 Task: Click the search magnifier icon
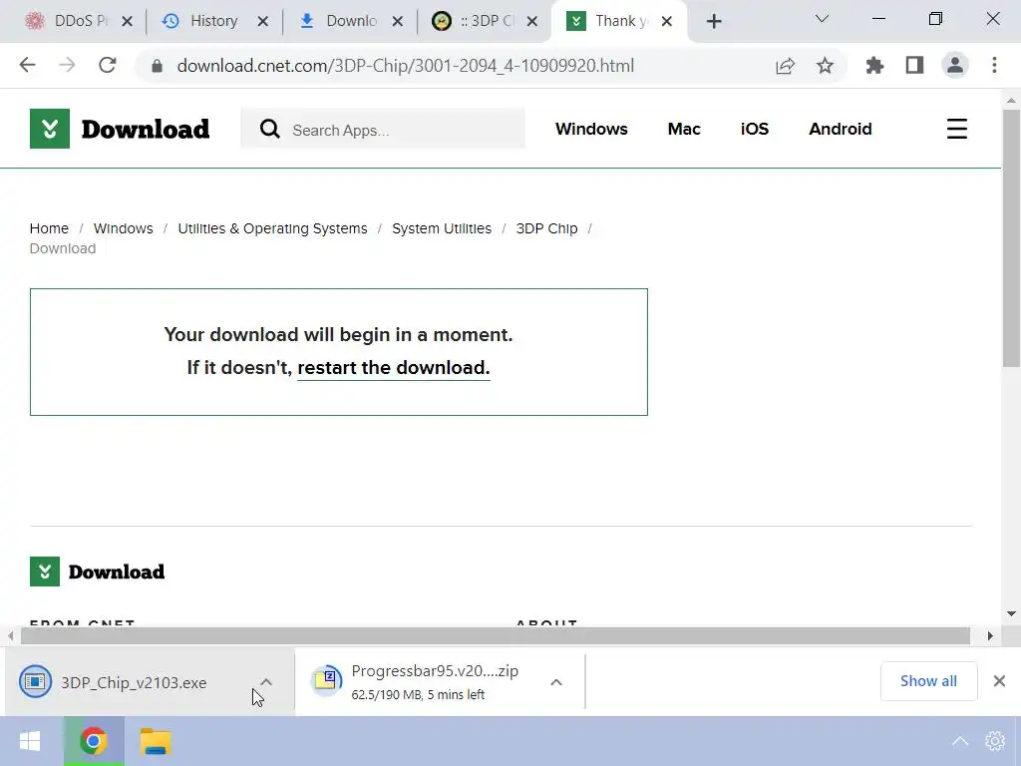click(x=269, y=129)
